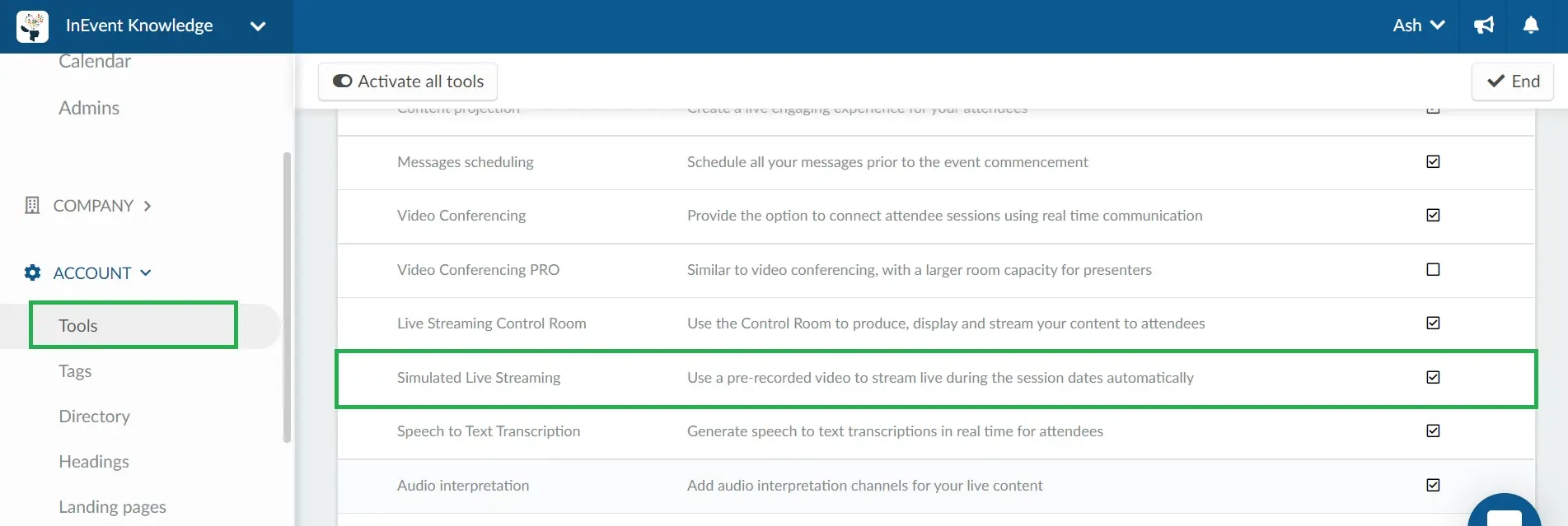Click 'Use a pre-recorded video' description
Viewport: 1568px width, 526px height.
click(940, 378)
